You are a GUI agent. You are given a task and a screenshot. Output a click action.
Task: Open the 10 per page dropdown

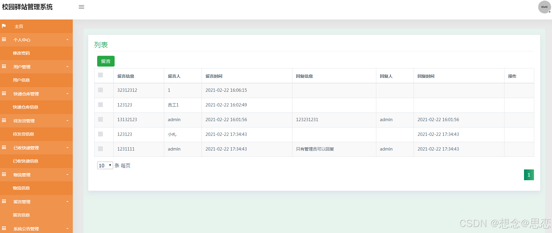pos(105,165)
